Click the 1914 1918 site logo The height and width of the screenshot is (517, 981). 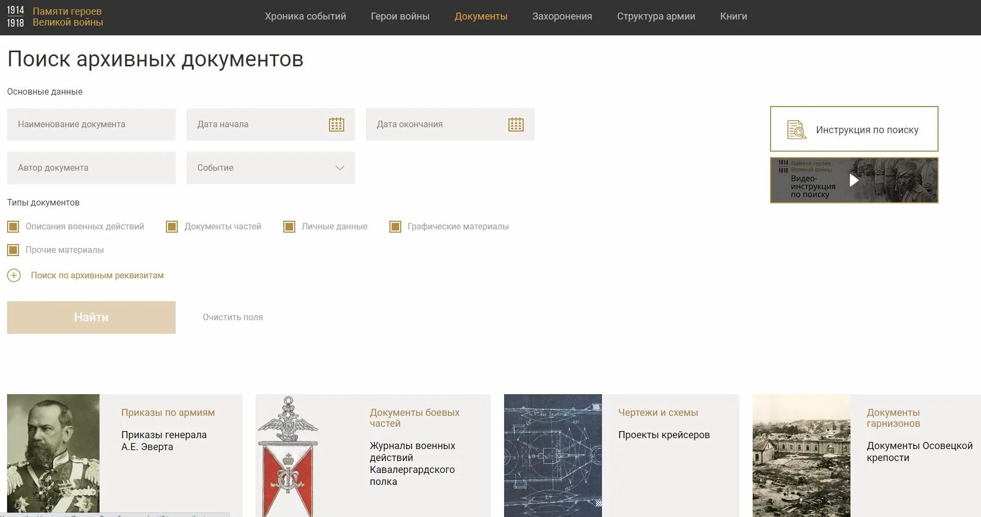15,17
